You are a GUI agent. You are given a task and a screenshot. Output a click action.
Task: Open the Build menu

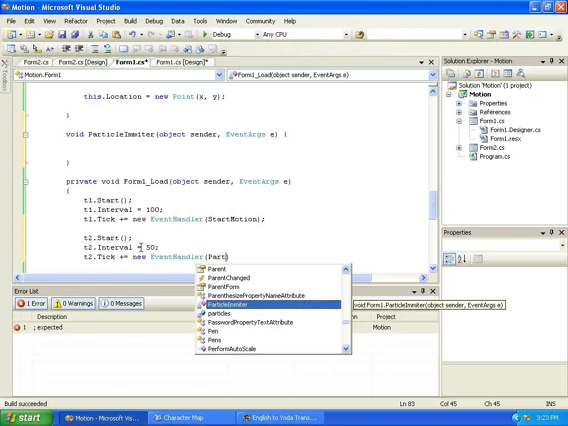pos(130,21)
